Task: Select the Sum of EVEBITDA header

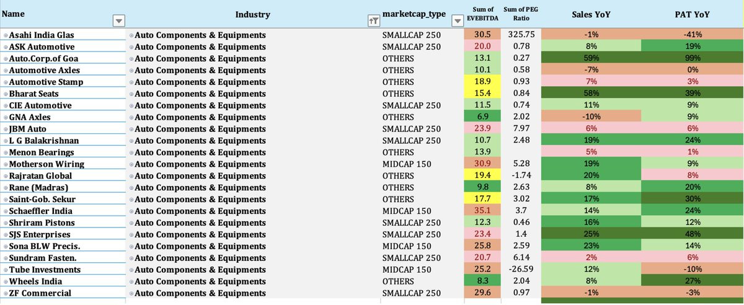Action: click(x=482, y=14)
